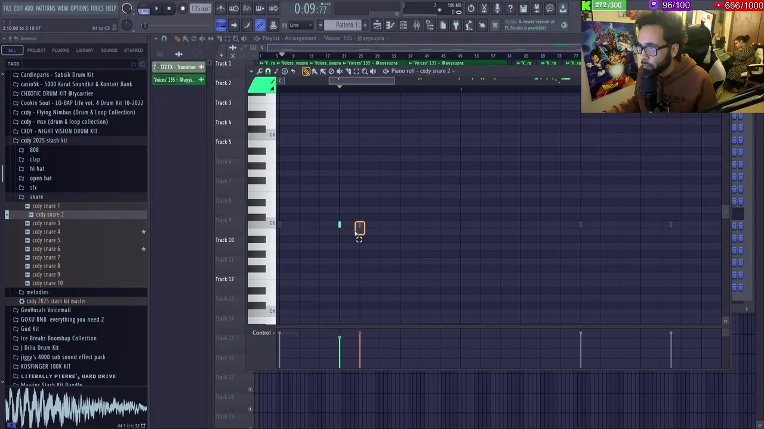The height and width of the screenshot is (429, 764).
Task: Select the slice tool in piano roll toolbar
Action: (348, 71)
